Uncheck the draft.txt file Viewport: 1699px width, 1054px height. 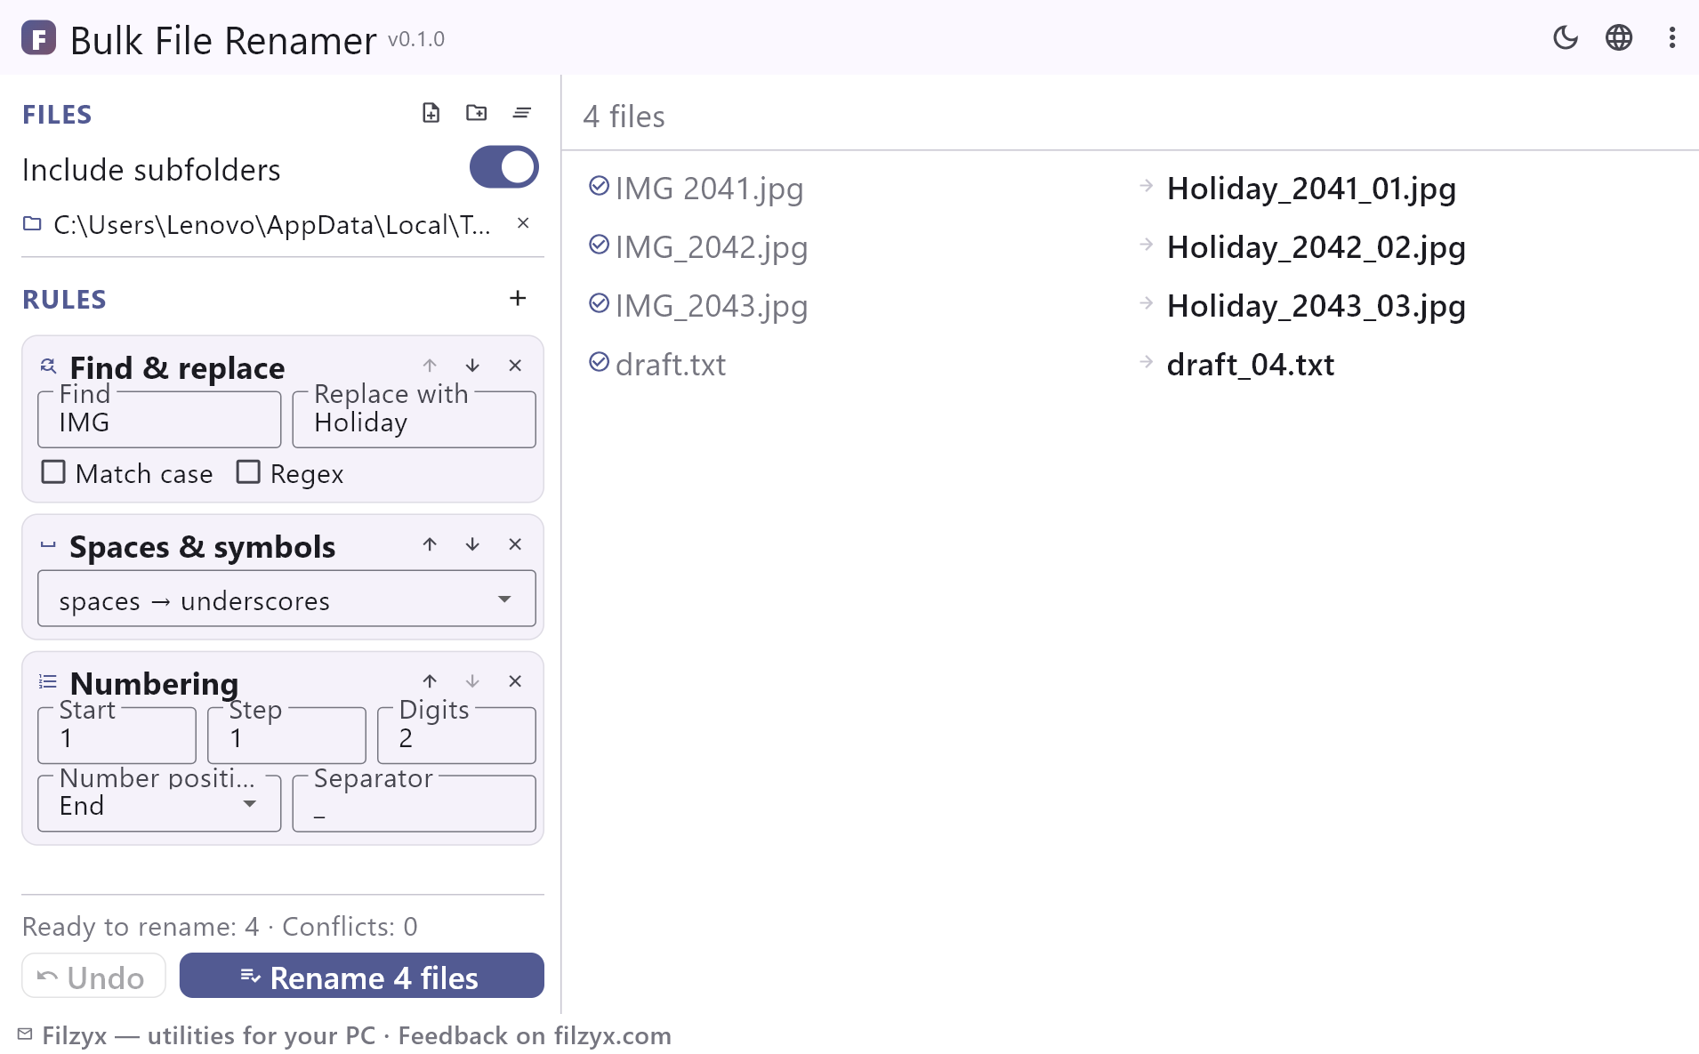pos(599,362)
